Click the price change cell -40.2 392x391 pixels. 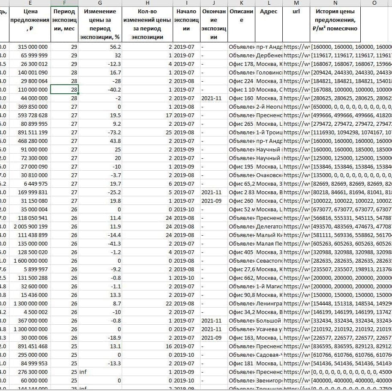click(x=100, y=90)
